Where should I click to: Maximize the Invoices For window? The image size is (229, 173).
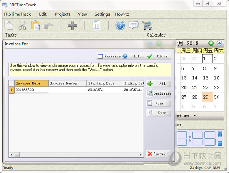[x=109, y=56]
